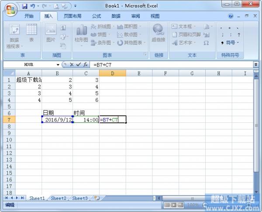Select column F header
The height and width of the screenshot is (212, 262).
pos(165,73)
